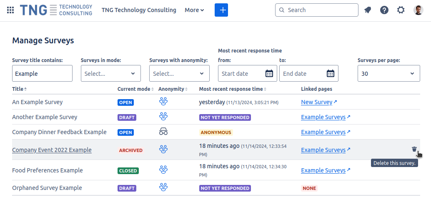Open the End date calendar icon
Screen dimensions: 431x217
[331, 74]
